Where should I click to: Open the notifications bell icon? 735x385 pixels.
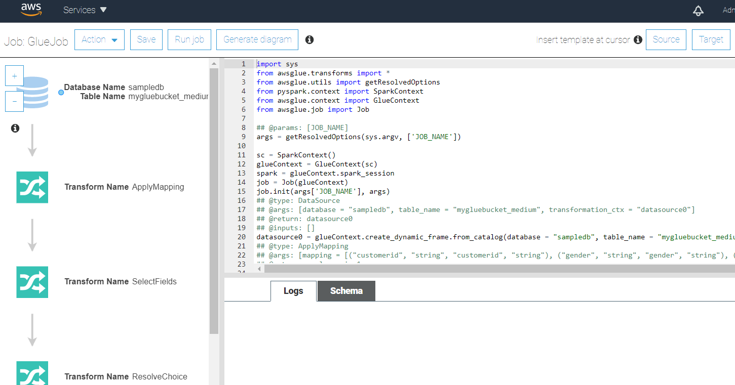(698, 11)
